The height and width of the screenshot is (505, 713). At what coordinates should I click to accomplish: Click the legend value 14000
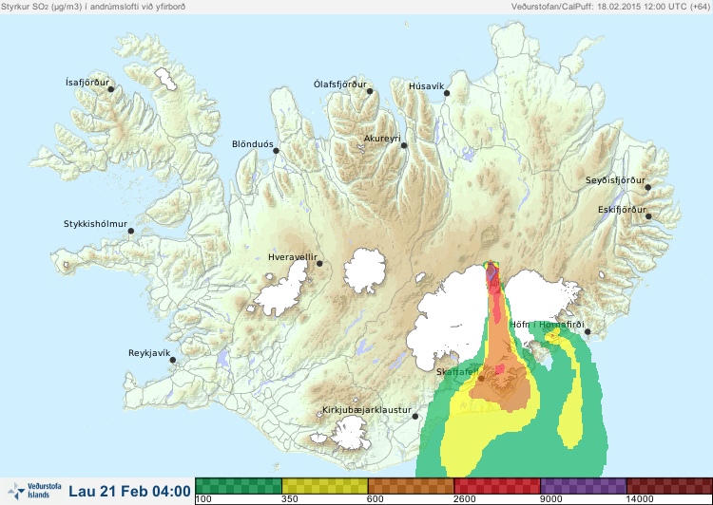pos(639,499)
